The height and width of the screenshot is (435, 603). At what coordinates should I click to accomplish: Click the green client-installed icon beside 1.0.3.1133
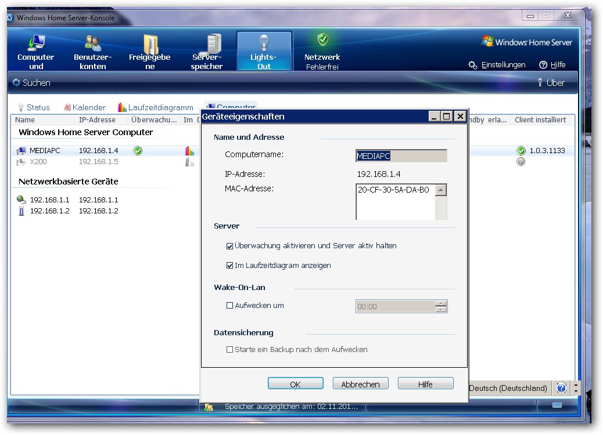521,150
